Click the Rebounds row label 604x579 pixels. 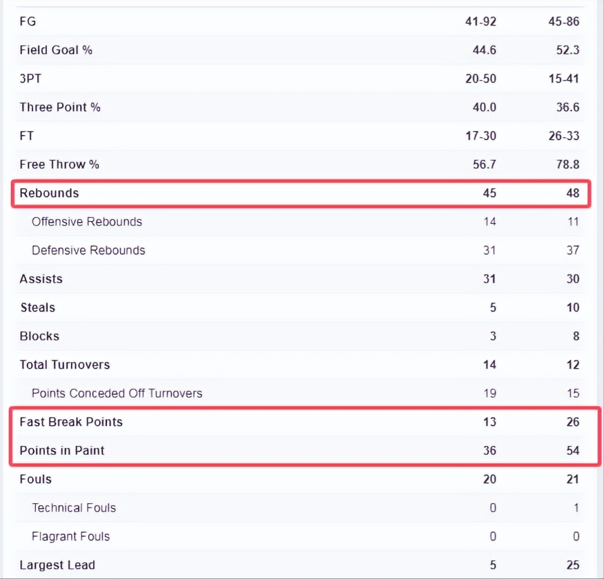click(x=49, y=193)
